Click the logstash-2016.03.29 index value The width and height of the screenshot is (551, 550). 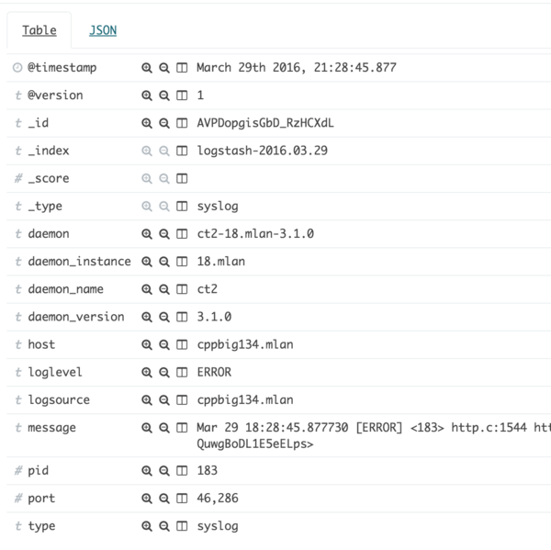point(262,151)
